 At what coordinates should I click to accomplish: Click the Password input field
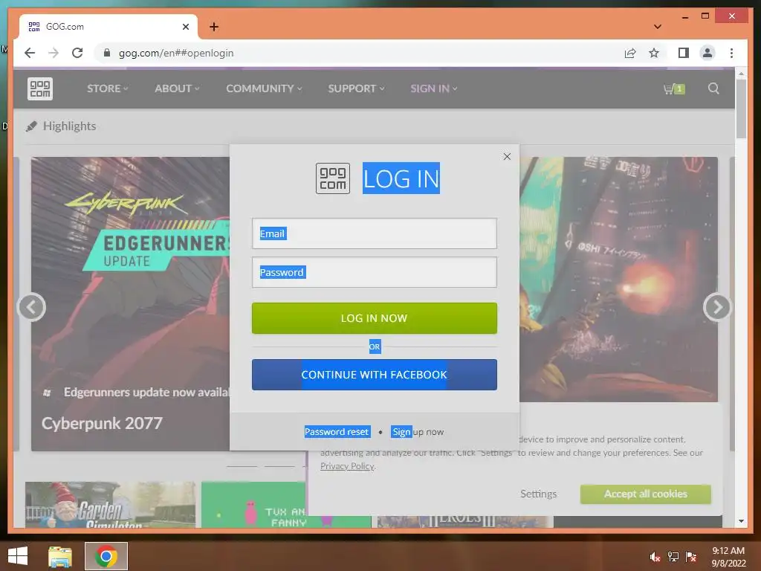coord(375,272)
